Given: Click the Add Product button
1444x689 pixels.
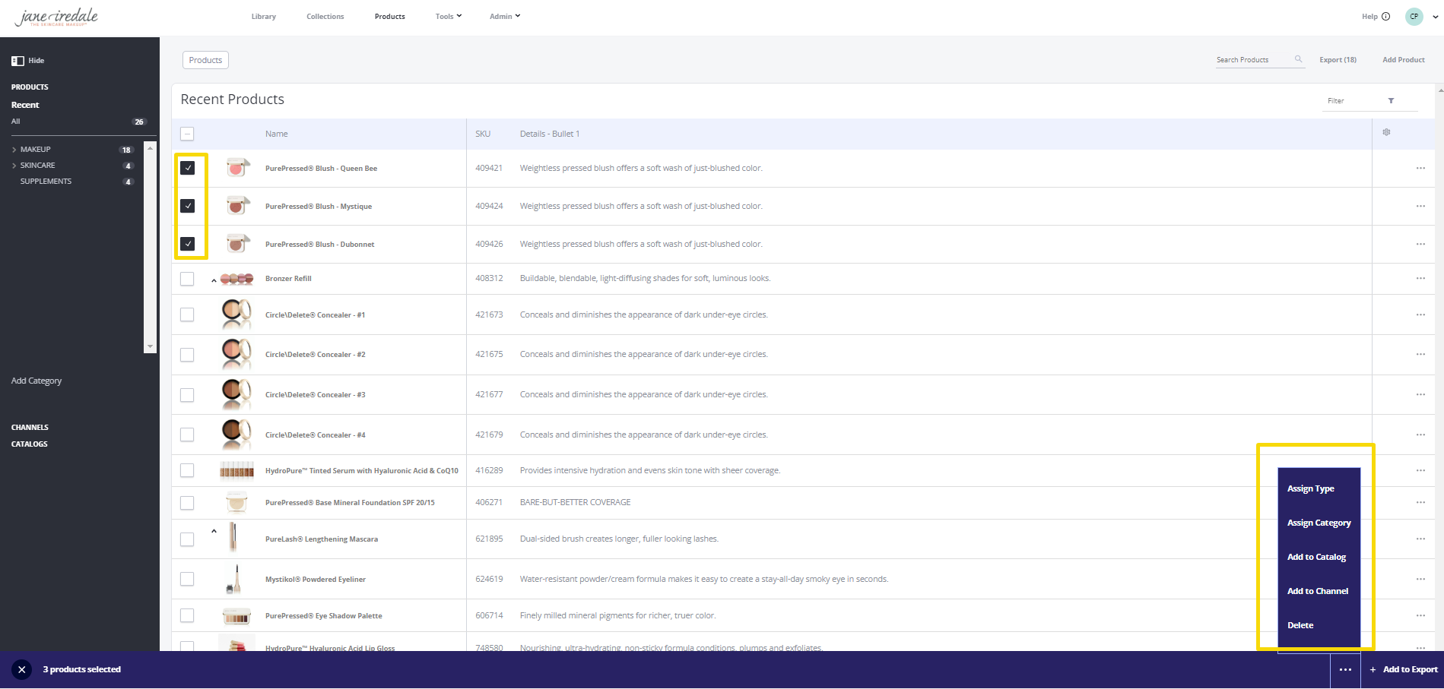Looking at the screenshot, I should (1404, 59).
